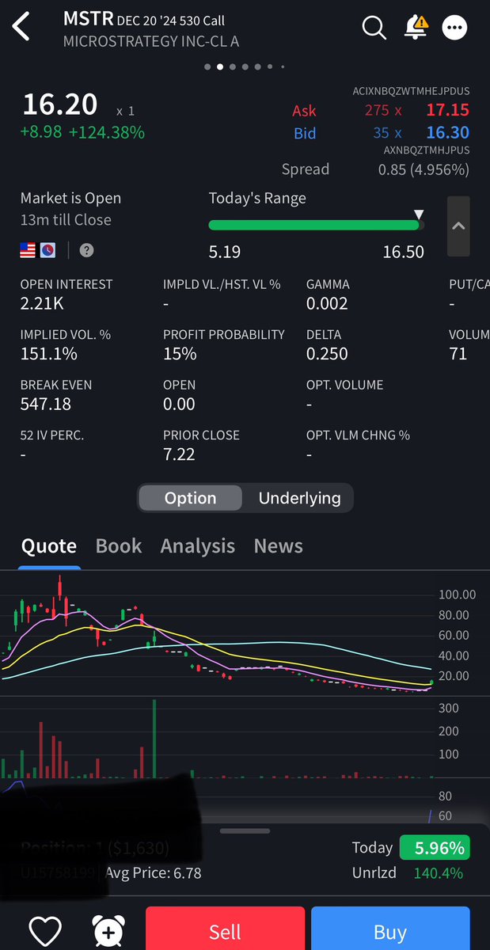Screen dimensions: 490x950
Task: Switch to Option view
Action: tap(190, 498)
